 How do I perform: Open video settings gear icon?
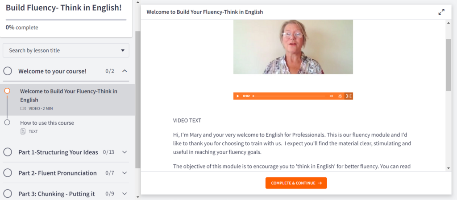pos(340,96)
